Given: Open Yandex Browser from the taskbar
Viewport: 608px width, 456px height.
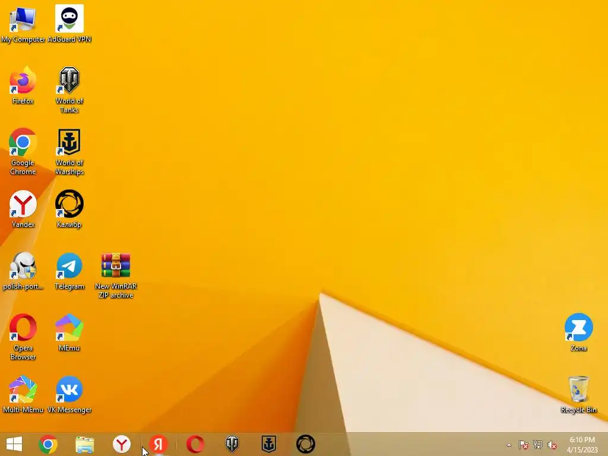Looking at the screenshot, I should (x=121, y=444).
